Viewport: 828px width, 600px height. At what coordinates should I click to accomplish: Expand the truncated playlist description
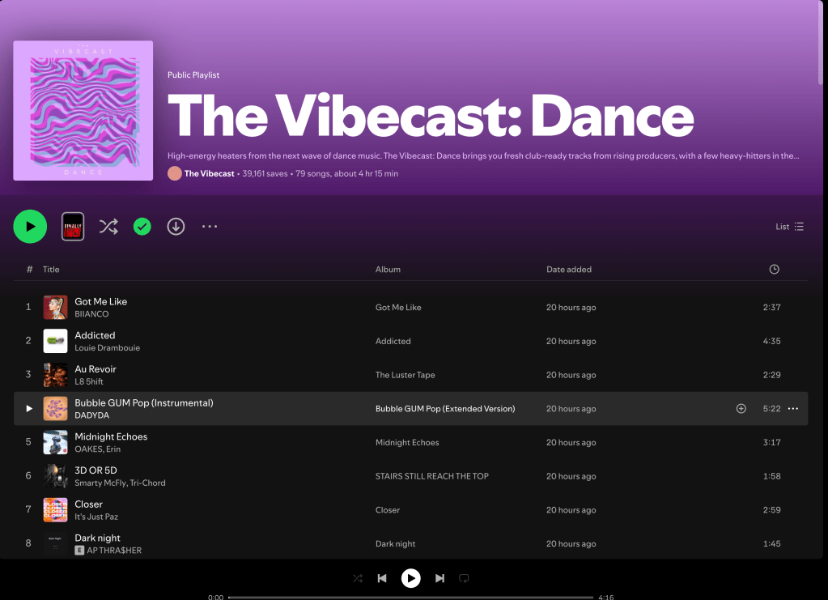tap(483, 155)
